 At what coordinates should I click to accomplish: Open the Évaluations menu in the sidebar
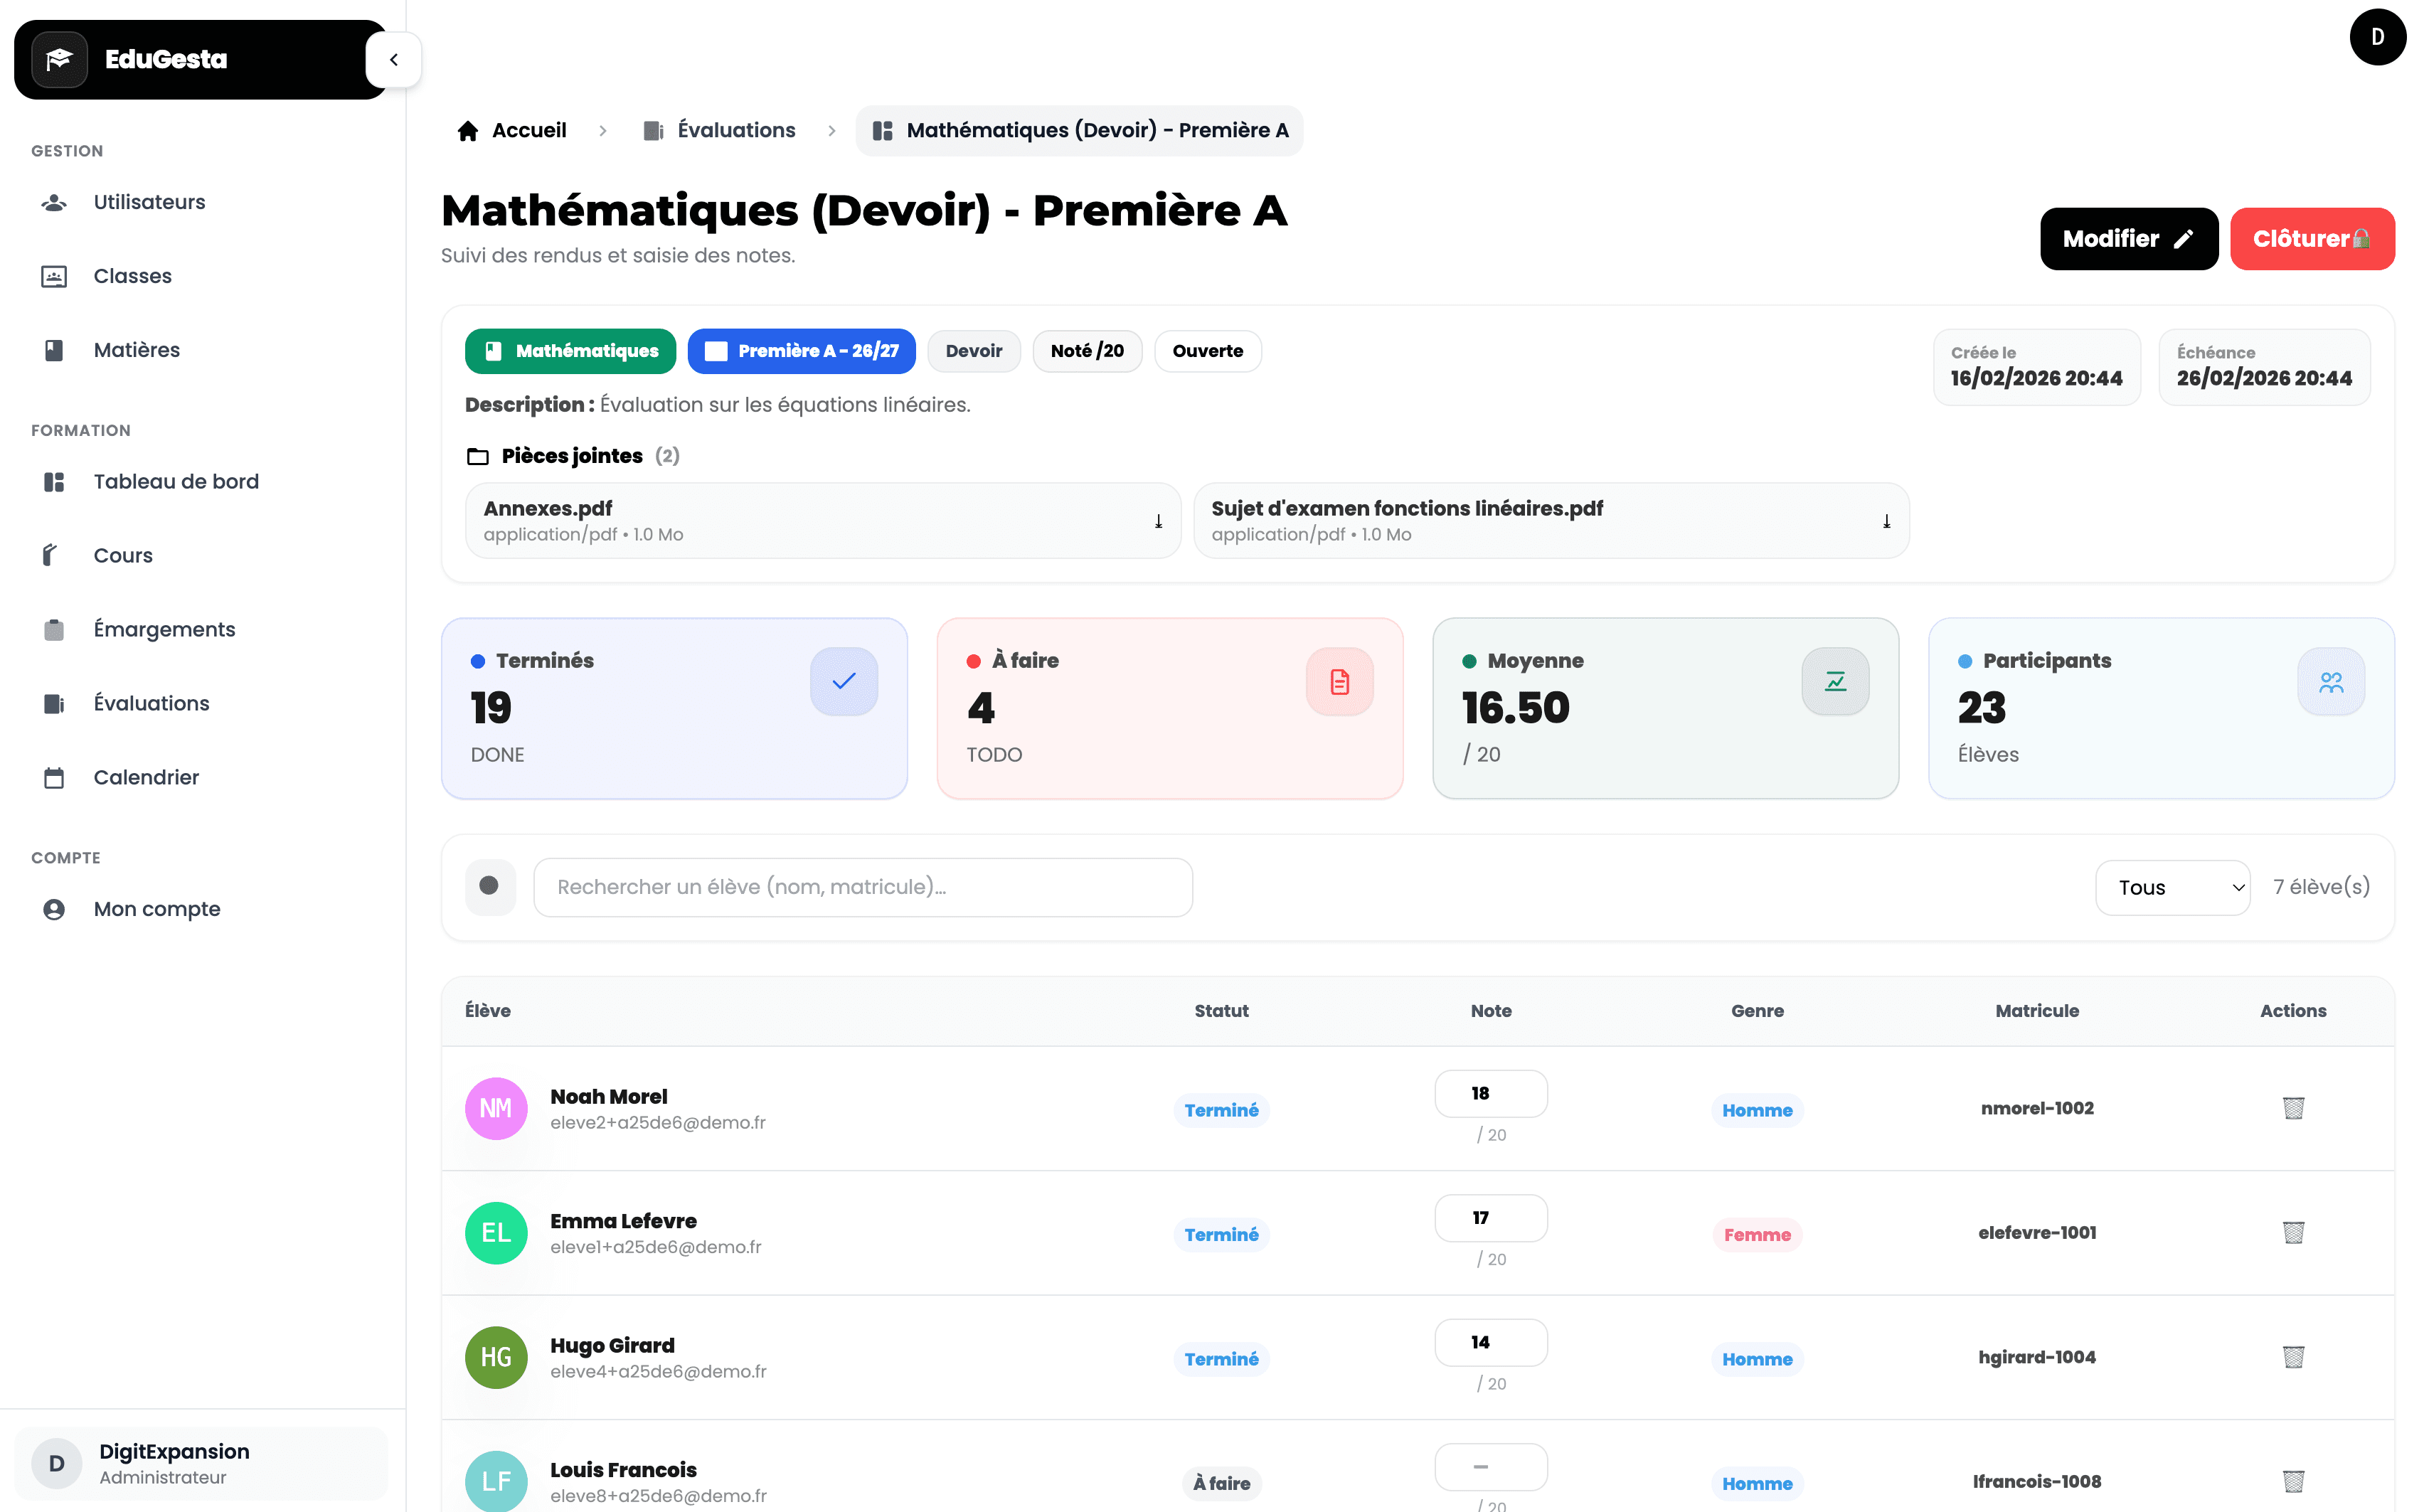click(x=151, y=703)
